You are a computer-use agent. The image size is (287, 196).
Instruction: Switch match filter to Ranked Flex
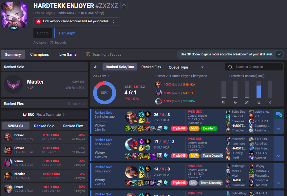point(151,67)
